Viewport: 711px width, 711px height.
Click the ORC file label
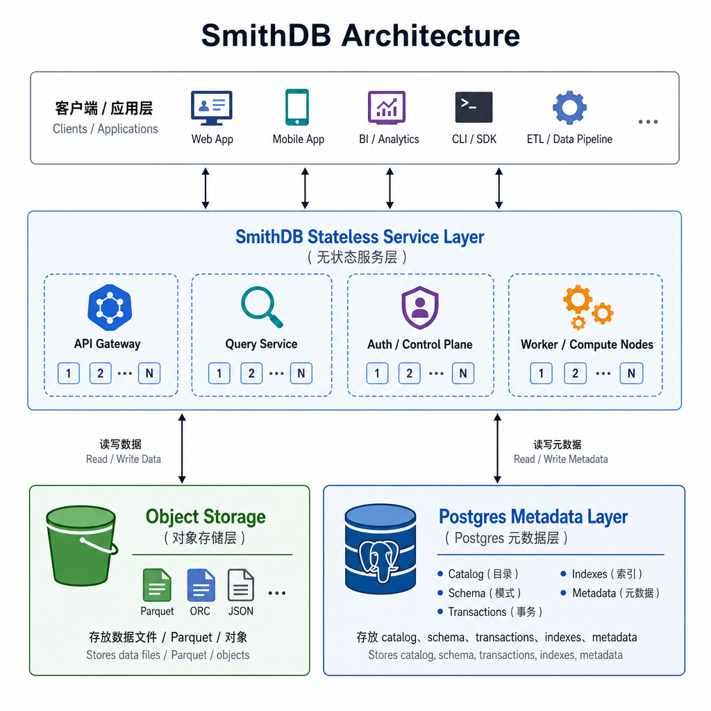pos(200,611)
